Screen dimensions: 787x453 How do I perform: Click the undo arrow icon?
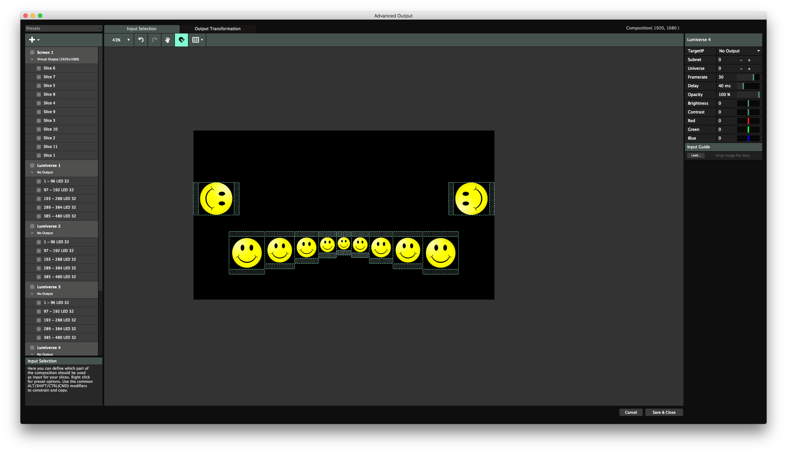(x=141, y=40)
